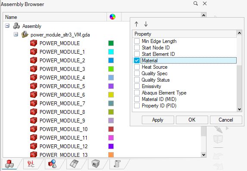Open the Al material cube tab
Viewport: 247px width, 171px height.
(x=95, y=164)
